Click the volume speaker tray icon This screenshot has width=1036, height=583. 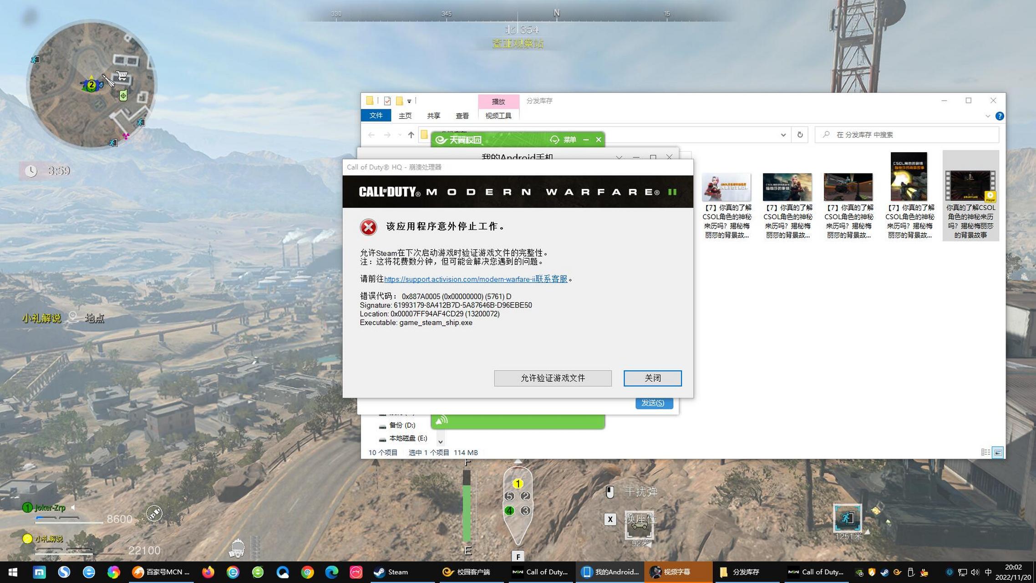pyautogui.click(x=975, y=572)
